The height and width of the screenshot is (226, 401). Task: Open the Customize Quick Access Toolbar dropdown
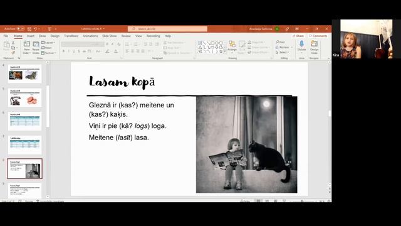(56, 29)
